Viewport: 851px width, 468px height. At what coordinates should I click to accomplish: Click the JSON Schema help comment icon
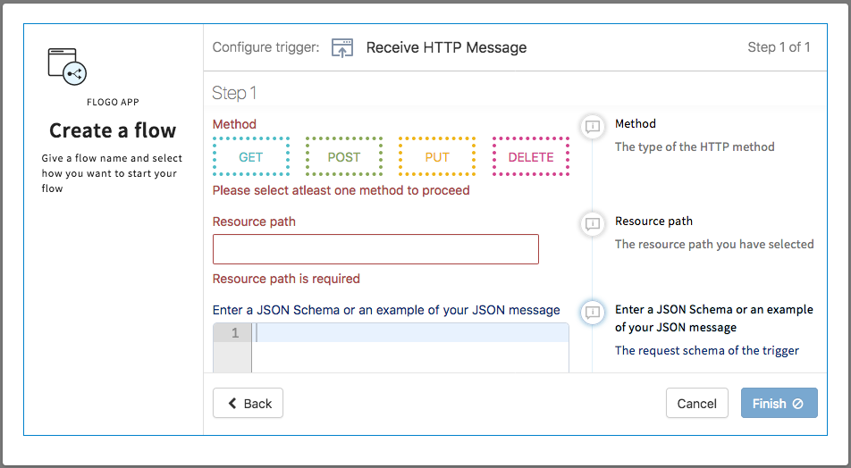592,312
